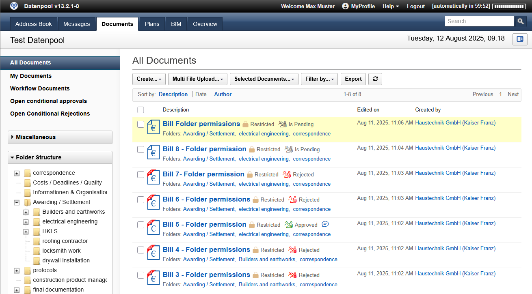Screen dimensions: 532x294
Task: Click the Datenpool logo icon
Action: tap(14, 6)
